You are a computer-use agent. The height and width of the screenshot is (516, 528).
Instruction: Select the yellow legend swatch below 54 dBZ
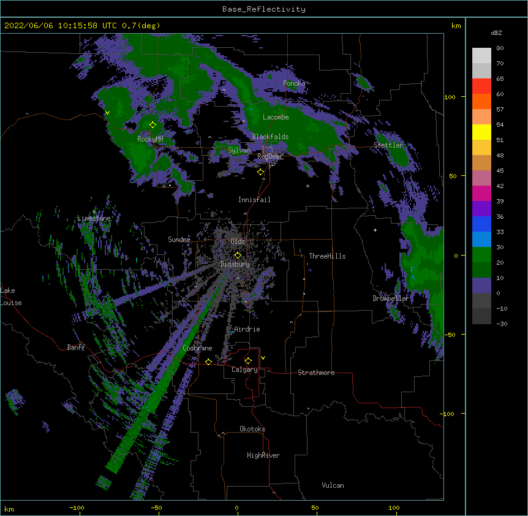coord(481,132)
